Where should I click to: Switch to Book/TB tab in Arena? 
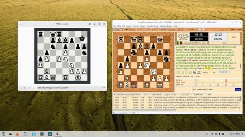[186, 76]
